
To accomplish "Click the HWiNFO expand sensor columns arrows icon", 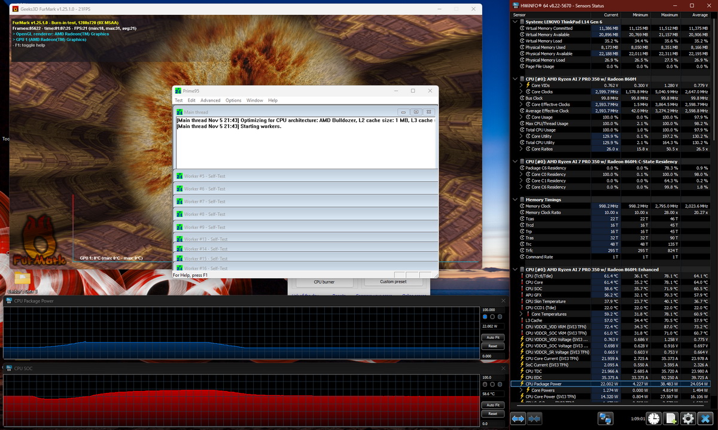I will 518,418.
